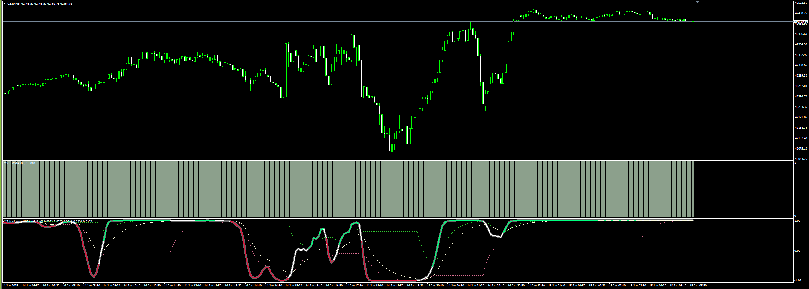Click price scale value 42490.25
Viewport: 809px width, 289px height.
click(x=801, y=13)
